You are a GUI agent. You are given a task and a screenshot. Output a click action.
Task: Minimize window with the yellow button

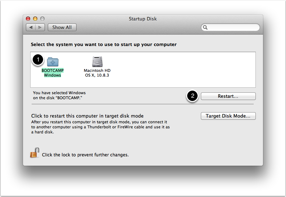tap(35, 19)
